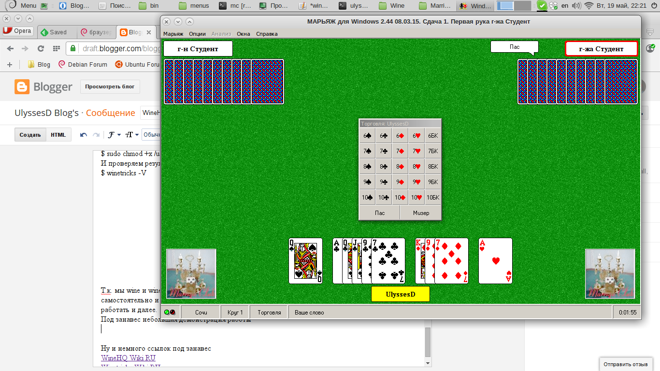This screenshot has height=371, width=660.
Task: Bid 6 spades in the Торговля panel
Action: 367,136
